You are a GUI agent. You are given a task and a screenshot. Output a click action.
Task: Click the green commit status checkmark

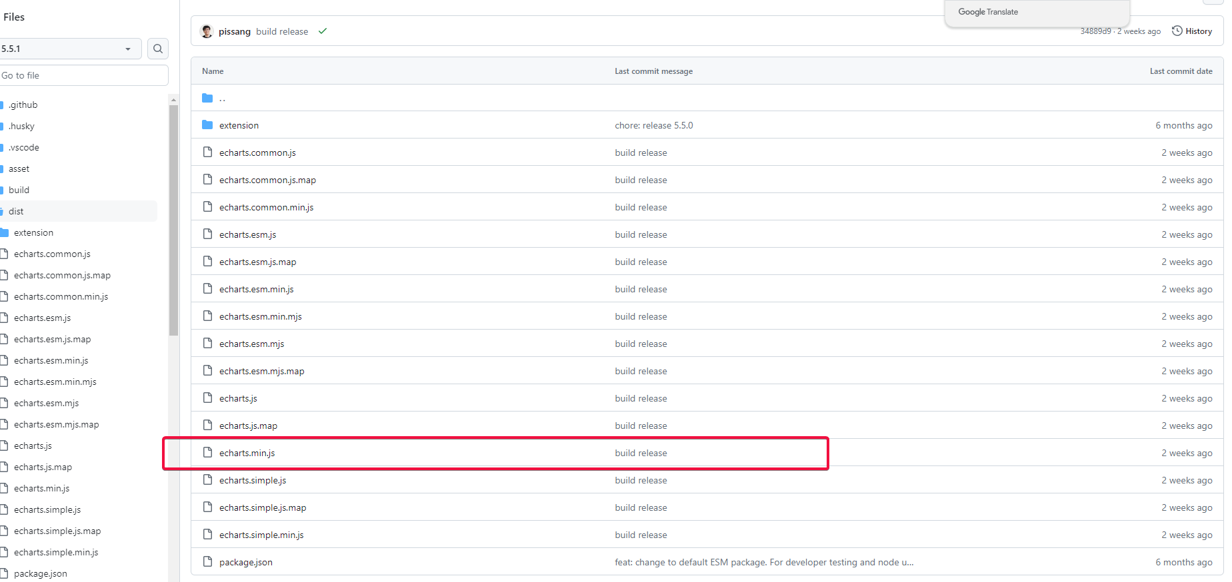323,31
